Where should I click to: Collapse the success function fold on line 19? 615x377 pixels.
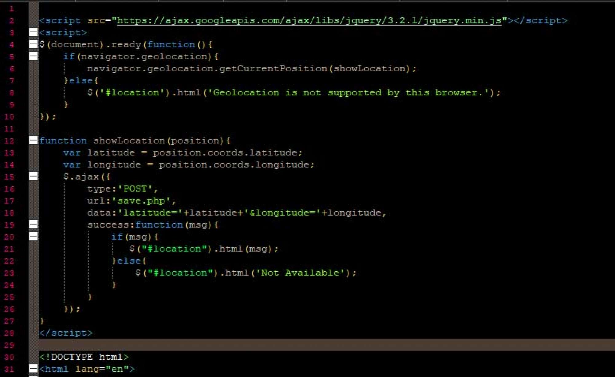(33, 224)
